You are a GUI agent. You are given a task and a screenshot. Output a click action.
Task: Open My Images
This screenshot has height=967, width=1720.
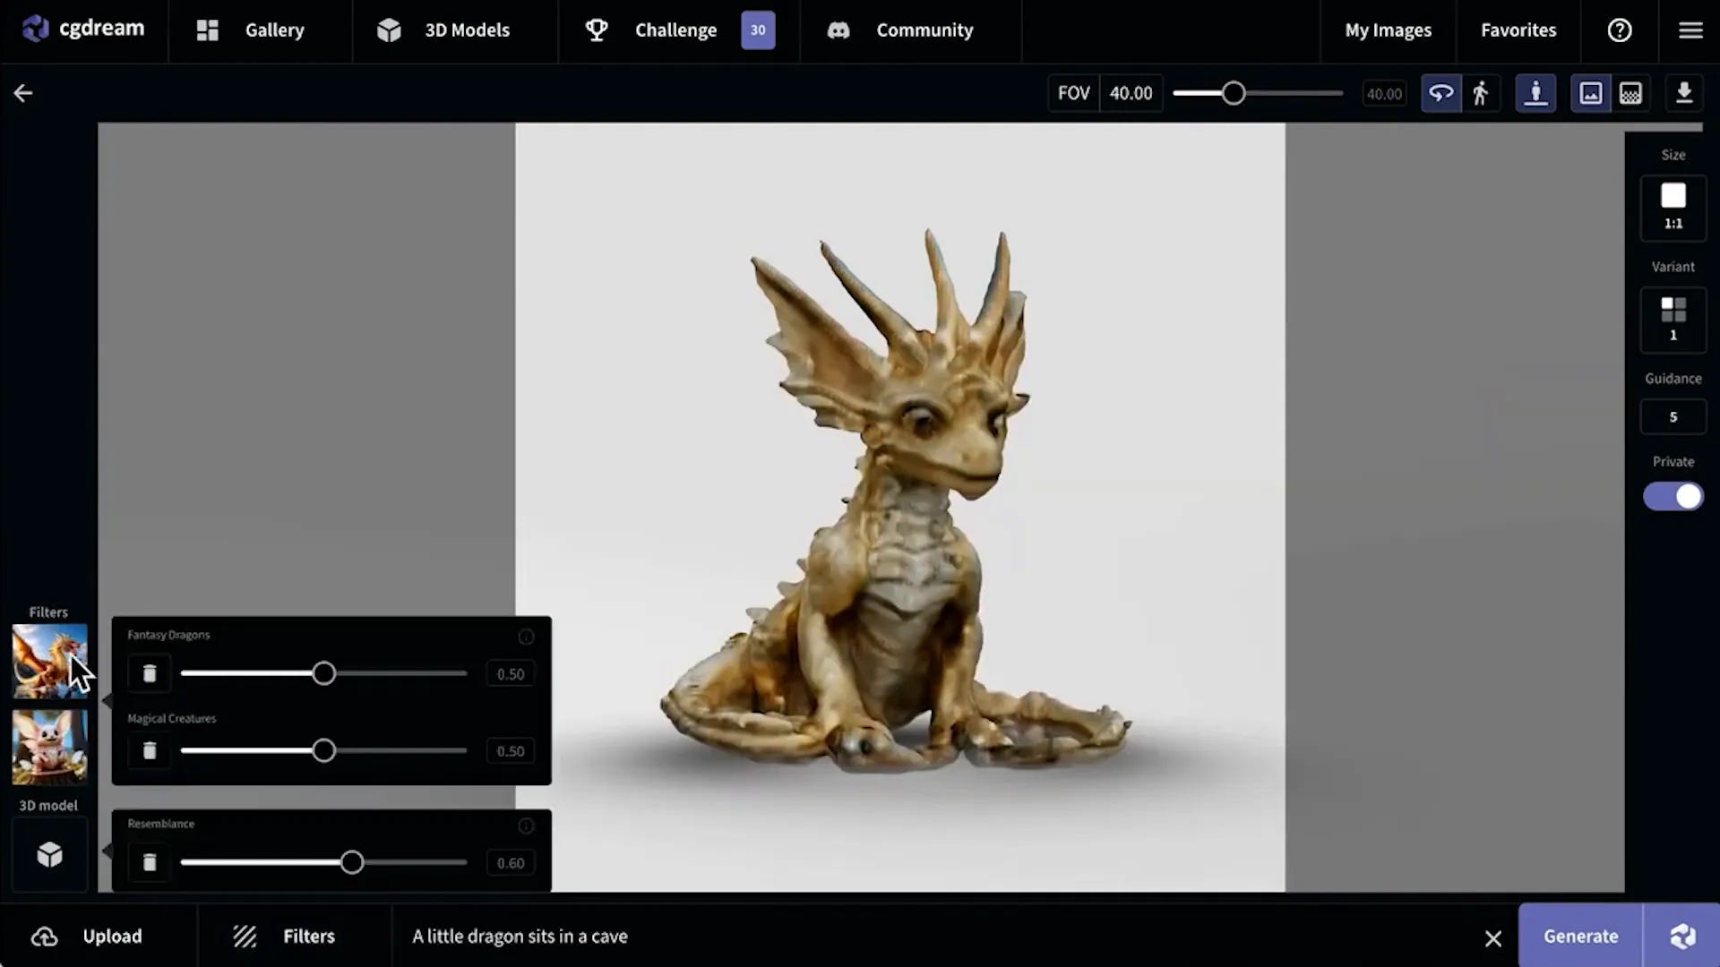coord(1386,30)
